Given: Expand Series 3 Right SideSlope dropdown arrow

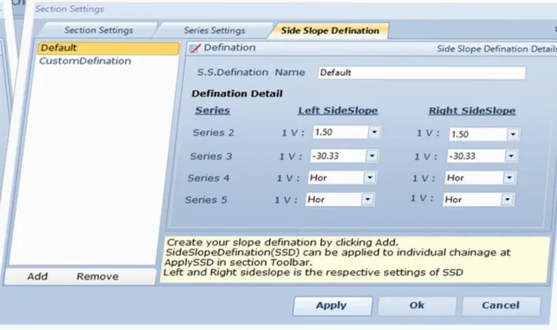Looking at the screenshot, I should coord(511,156).
